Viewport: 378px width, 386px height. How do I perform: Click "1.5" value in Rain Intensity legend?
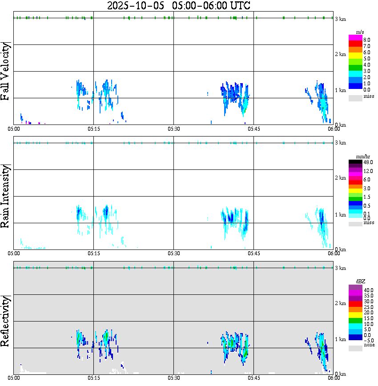[x=367, y=197]
